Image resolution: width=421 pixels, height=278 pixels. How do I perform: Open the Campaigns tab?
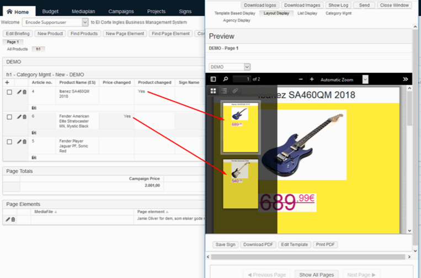(x=121, y=11)
